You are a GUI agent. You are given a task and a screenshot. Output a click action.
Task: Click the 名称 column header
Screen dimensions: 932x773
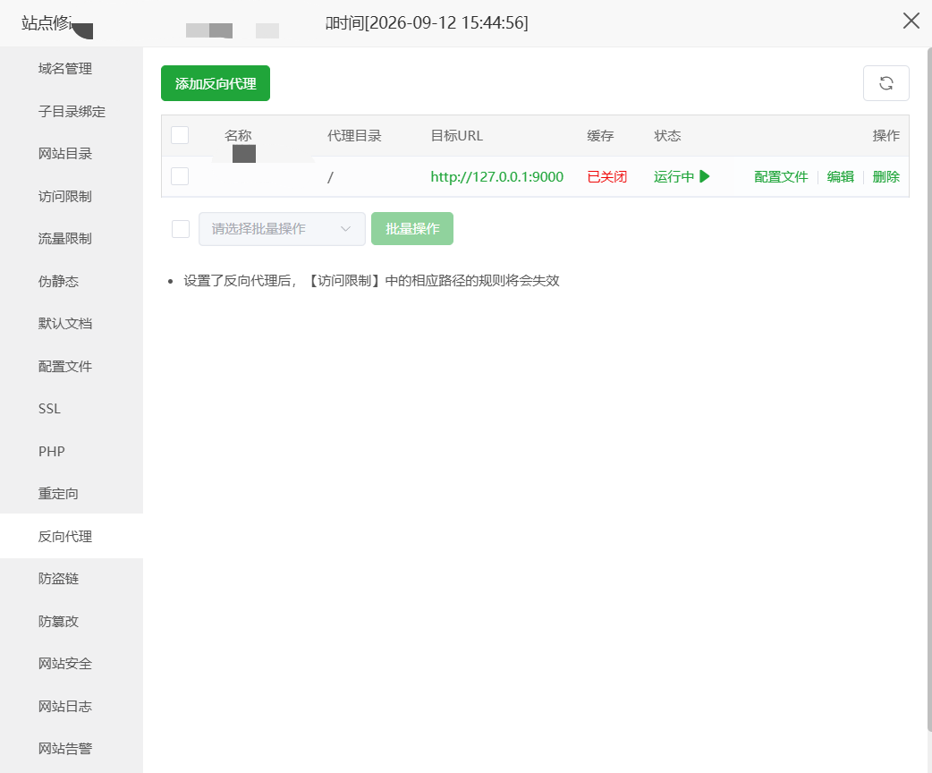pyautogui.click(x=238, y=136)
